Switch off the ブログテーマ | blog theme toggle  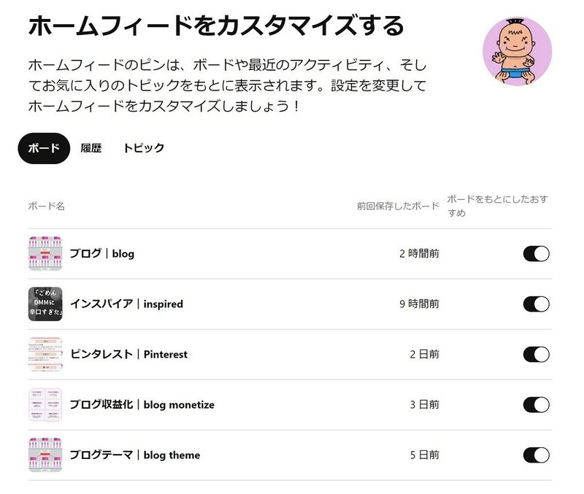(x=536, y=455)
